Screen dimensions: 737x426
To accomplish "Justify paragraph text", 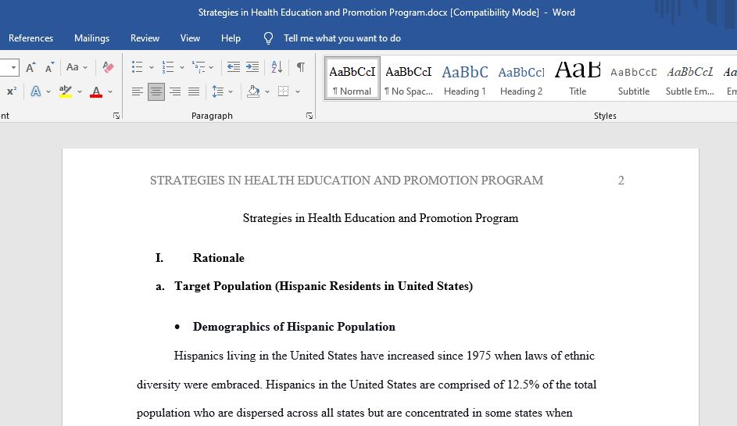I will point(194,91).
